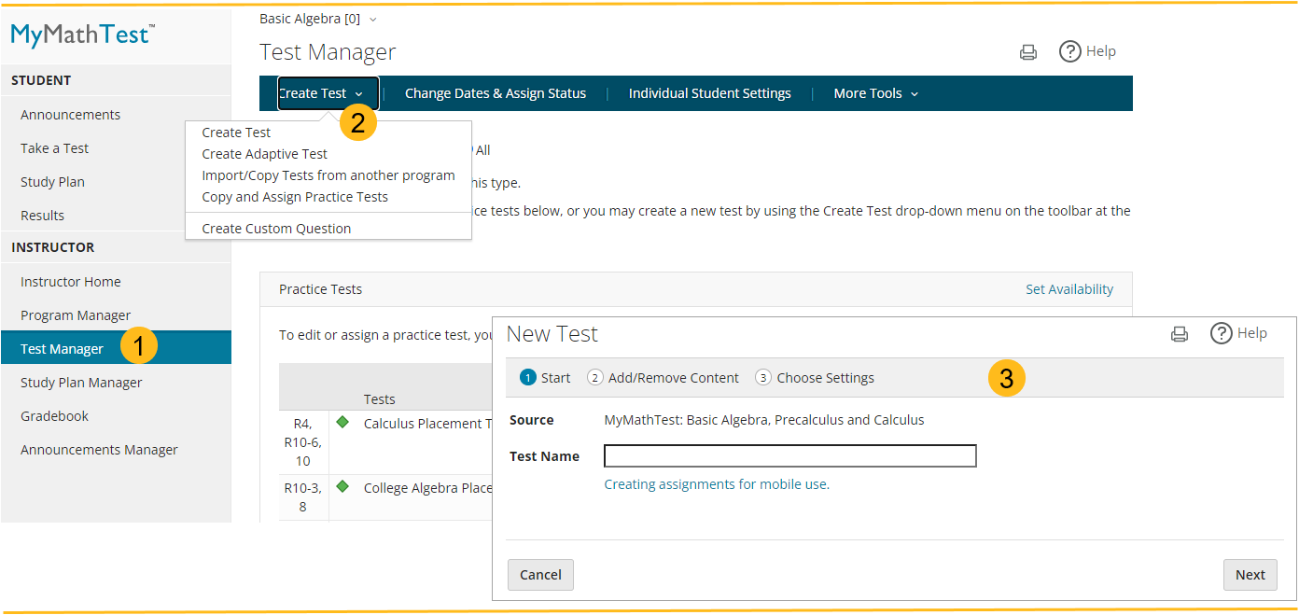Click the Cancel button in New Test
This screenshot has height=615, width=1299.
click(x=540, y=575)
